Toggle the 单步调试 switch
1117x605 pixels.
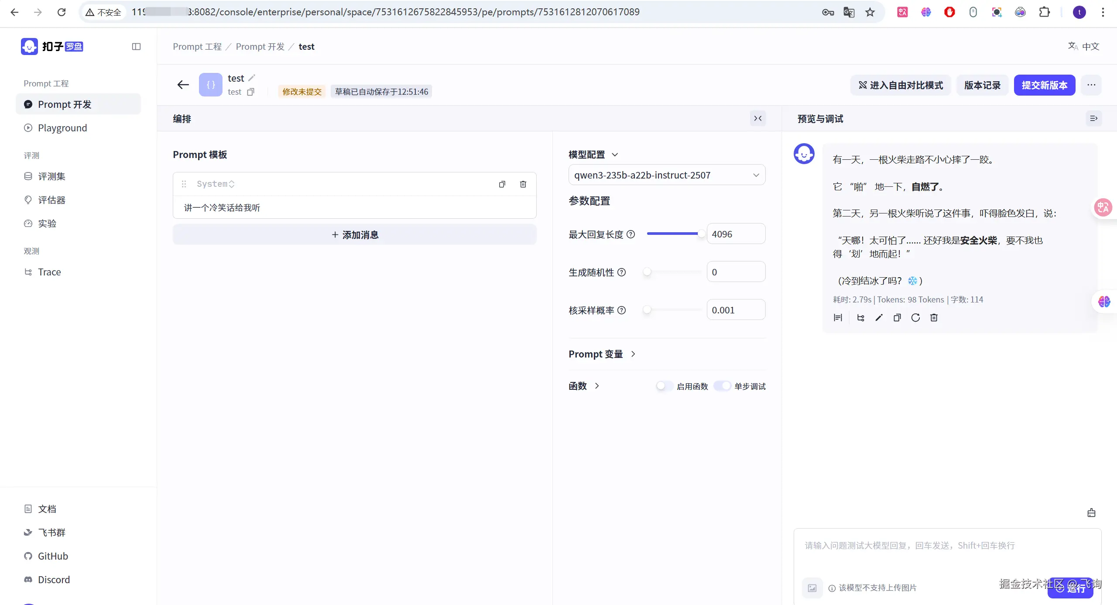pos(722,386)
